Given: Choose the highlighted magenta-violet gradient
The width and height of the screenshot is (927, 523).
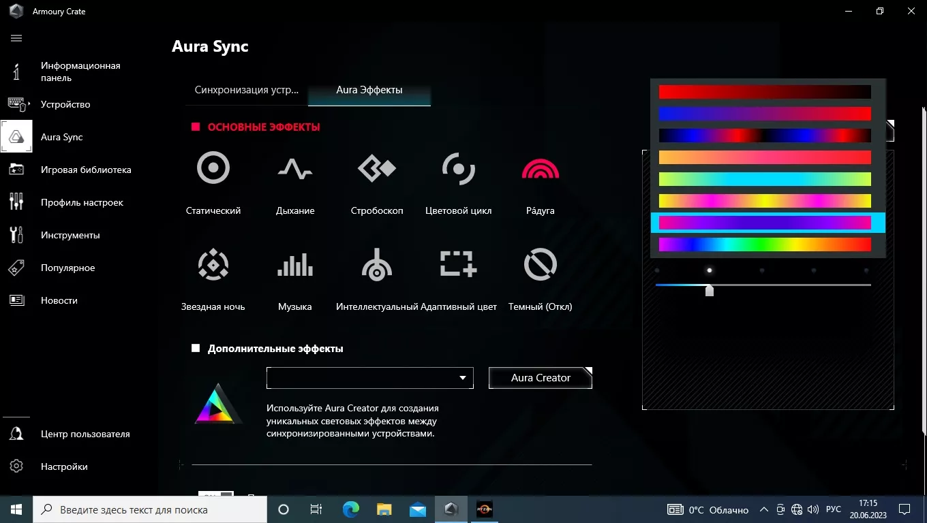Looking at the screenshot, I should (765, 223).
